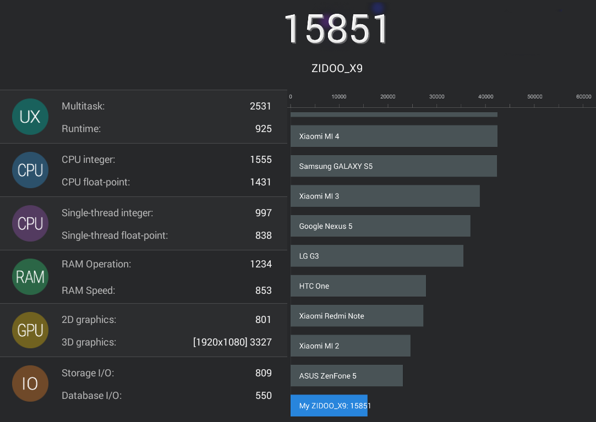Select the purple CPU icon for single-thread scores

pos(30,223)
